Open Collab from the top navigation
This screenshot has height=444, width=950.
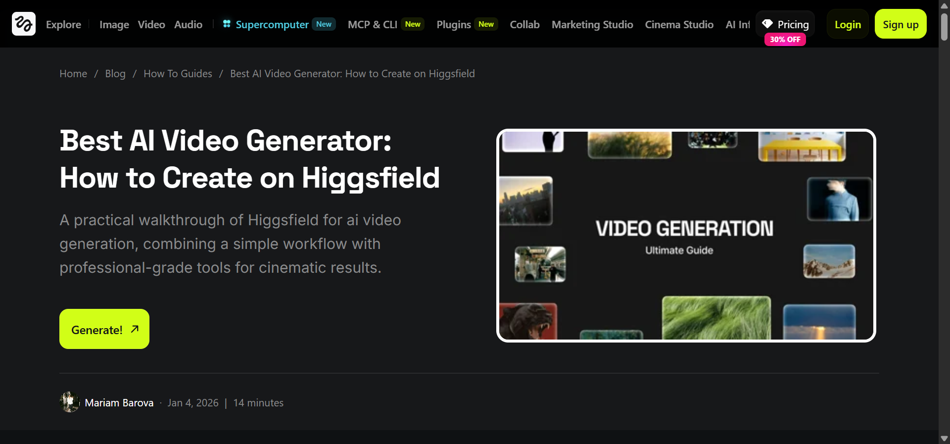coord(524,24)
